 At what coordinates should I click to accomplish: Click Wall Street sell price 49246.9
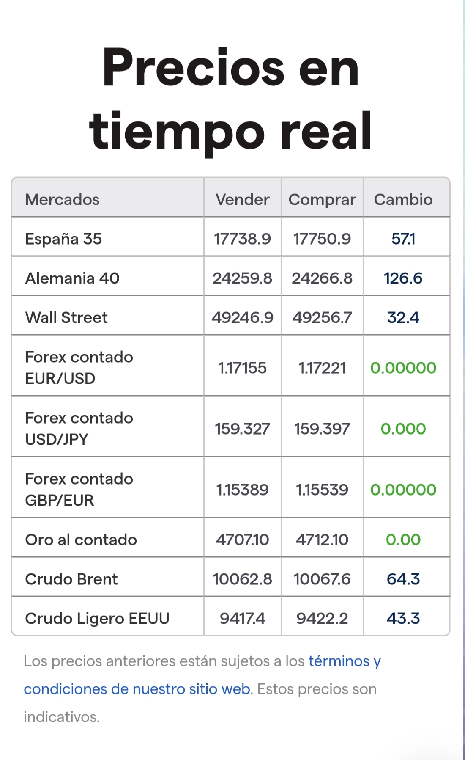[242, 318]
